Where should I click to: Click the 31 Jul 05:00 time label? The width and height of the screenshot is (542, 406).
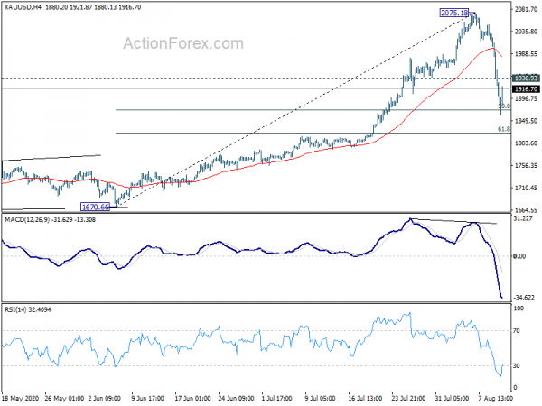(x=453, y=398)
